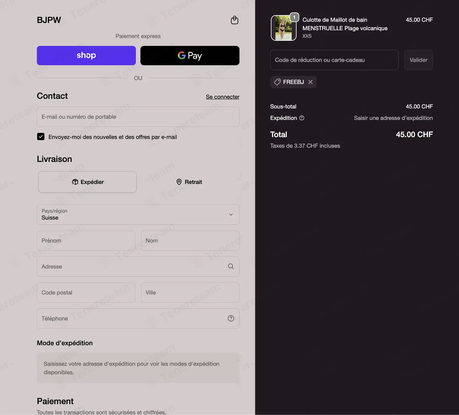Click the Expédition help question icon
This screenshot has height=415, width=459.
(302, 118)
